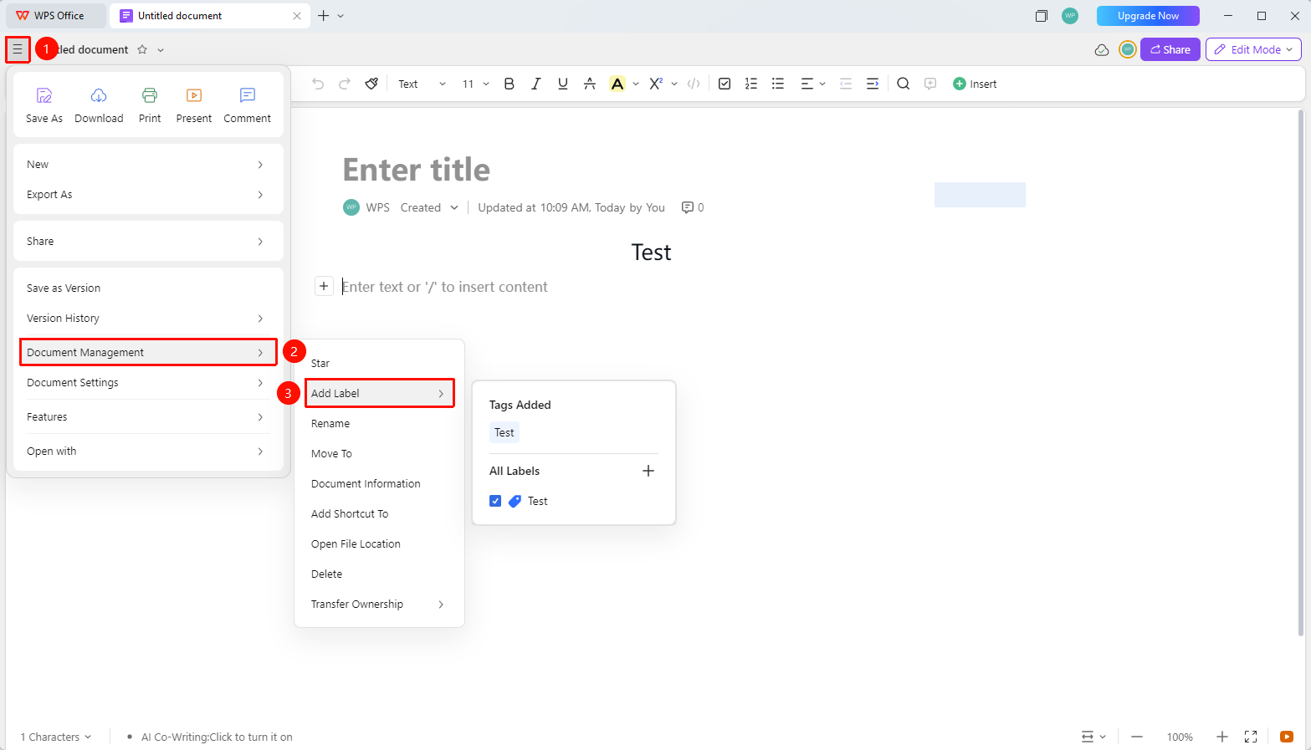Open the Created dropdown under title
1311x750 pixels.
click(429, 207)
